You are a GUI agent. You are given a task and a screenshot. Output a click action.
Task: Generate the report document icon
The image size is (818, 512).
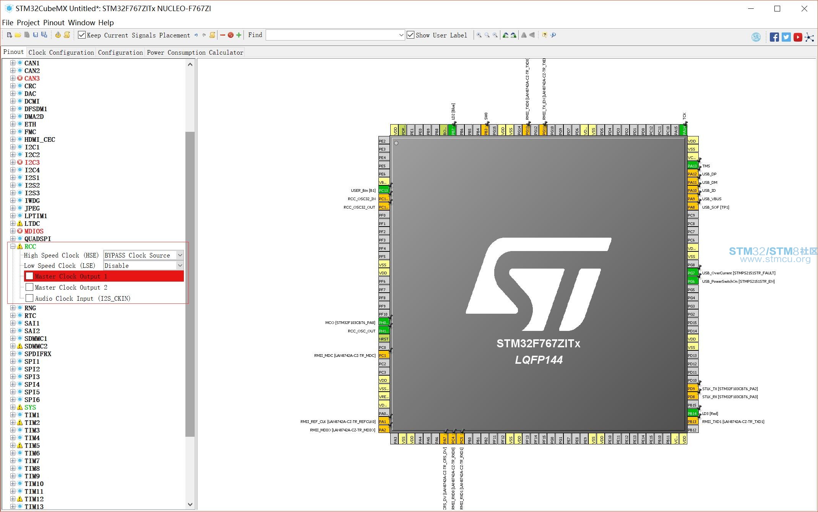click(x=67, y=35)
